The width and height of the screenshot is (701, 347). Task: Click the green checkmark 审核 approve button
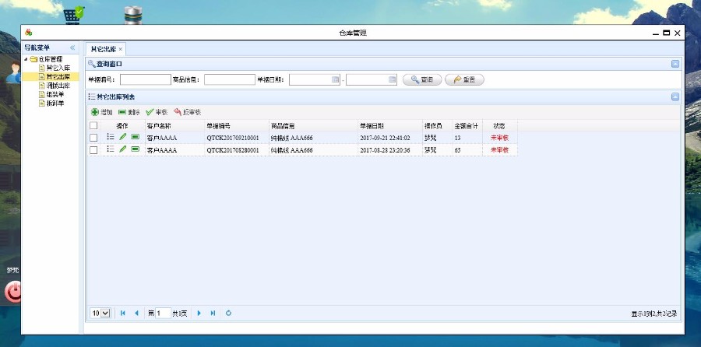point(157,113)
